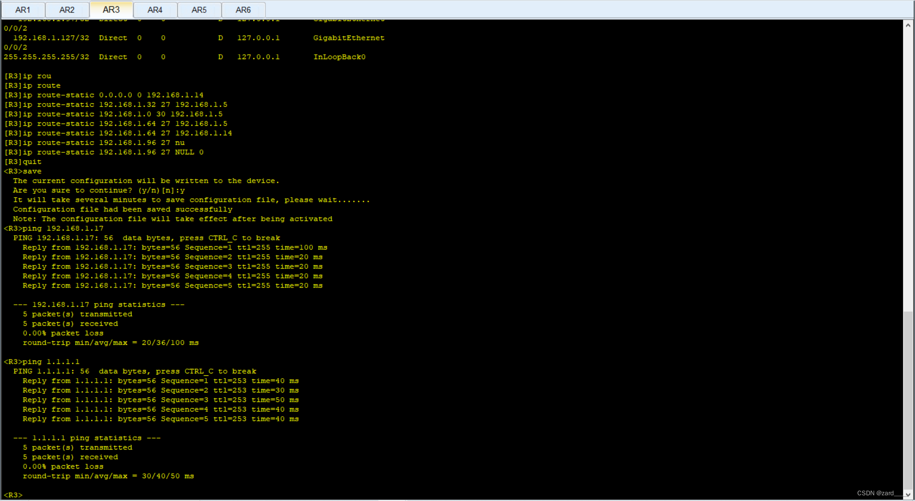Click the 255.255.255.255/32 route entry

(184, 57)
